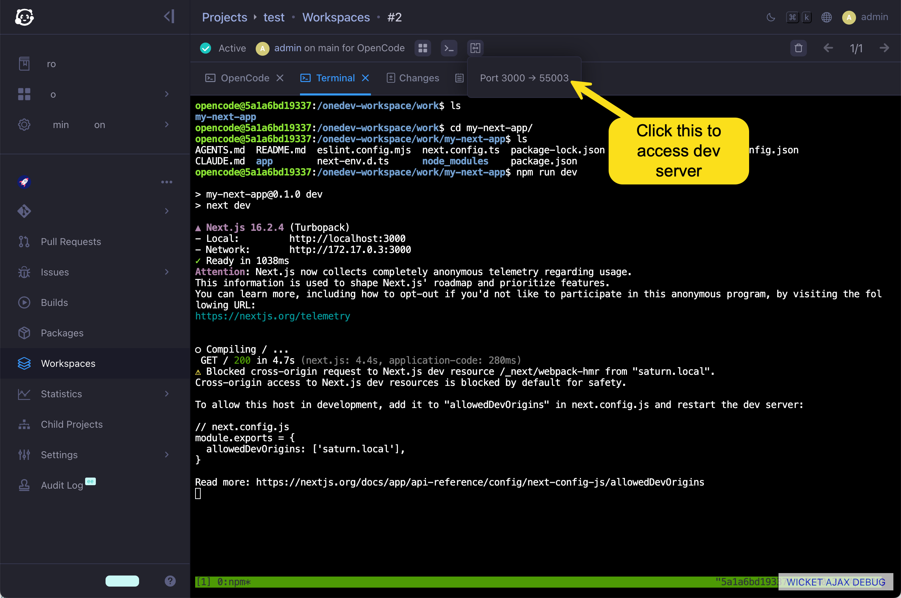
Task: Select the Terminal tab
Action: point(328,78)
